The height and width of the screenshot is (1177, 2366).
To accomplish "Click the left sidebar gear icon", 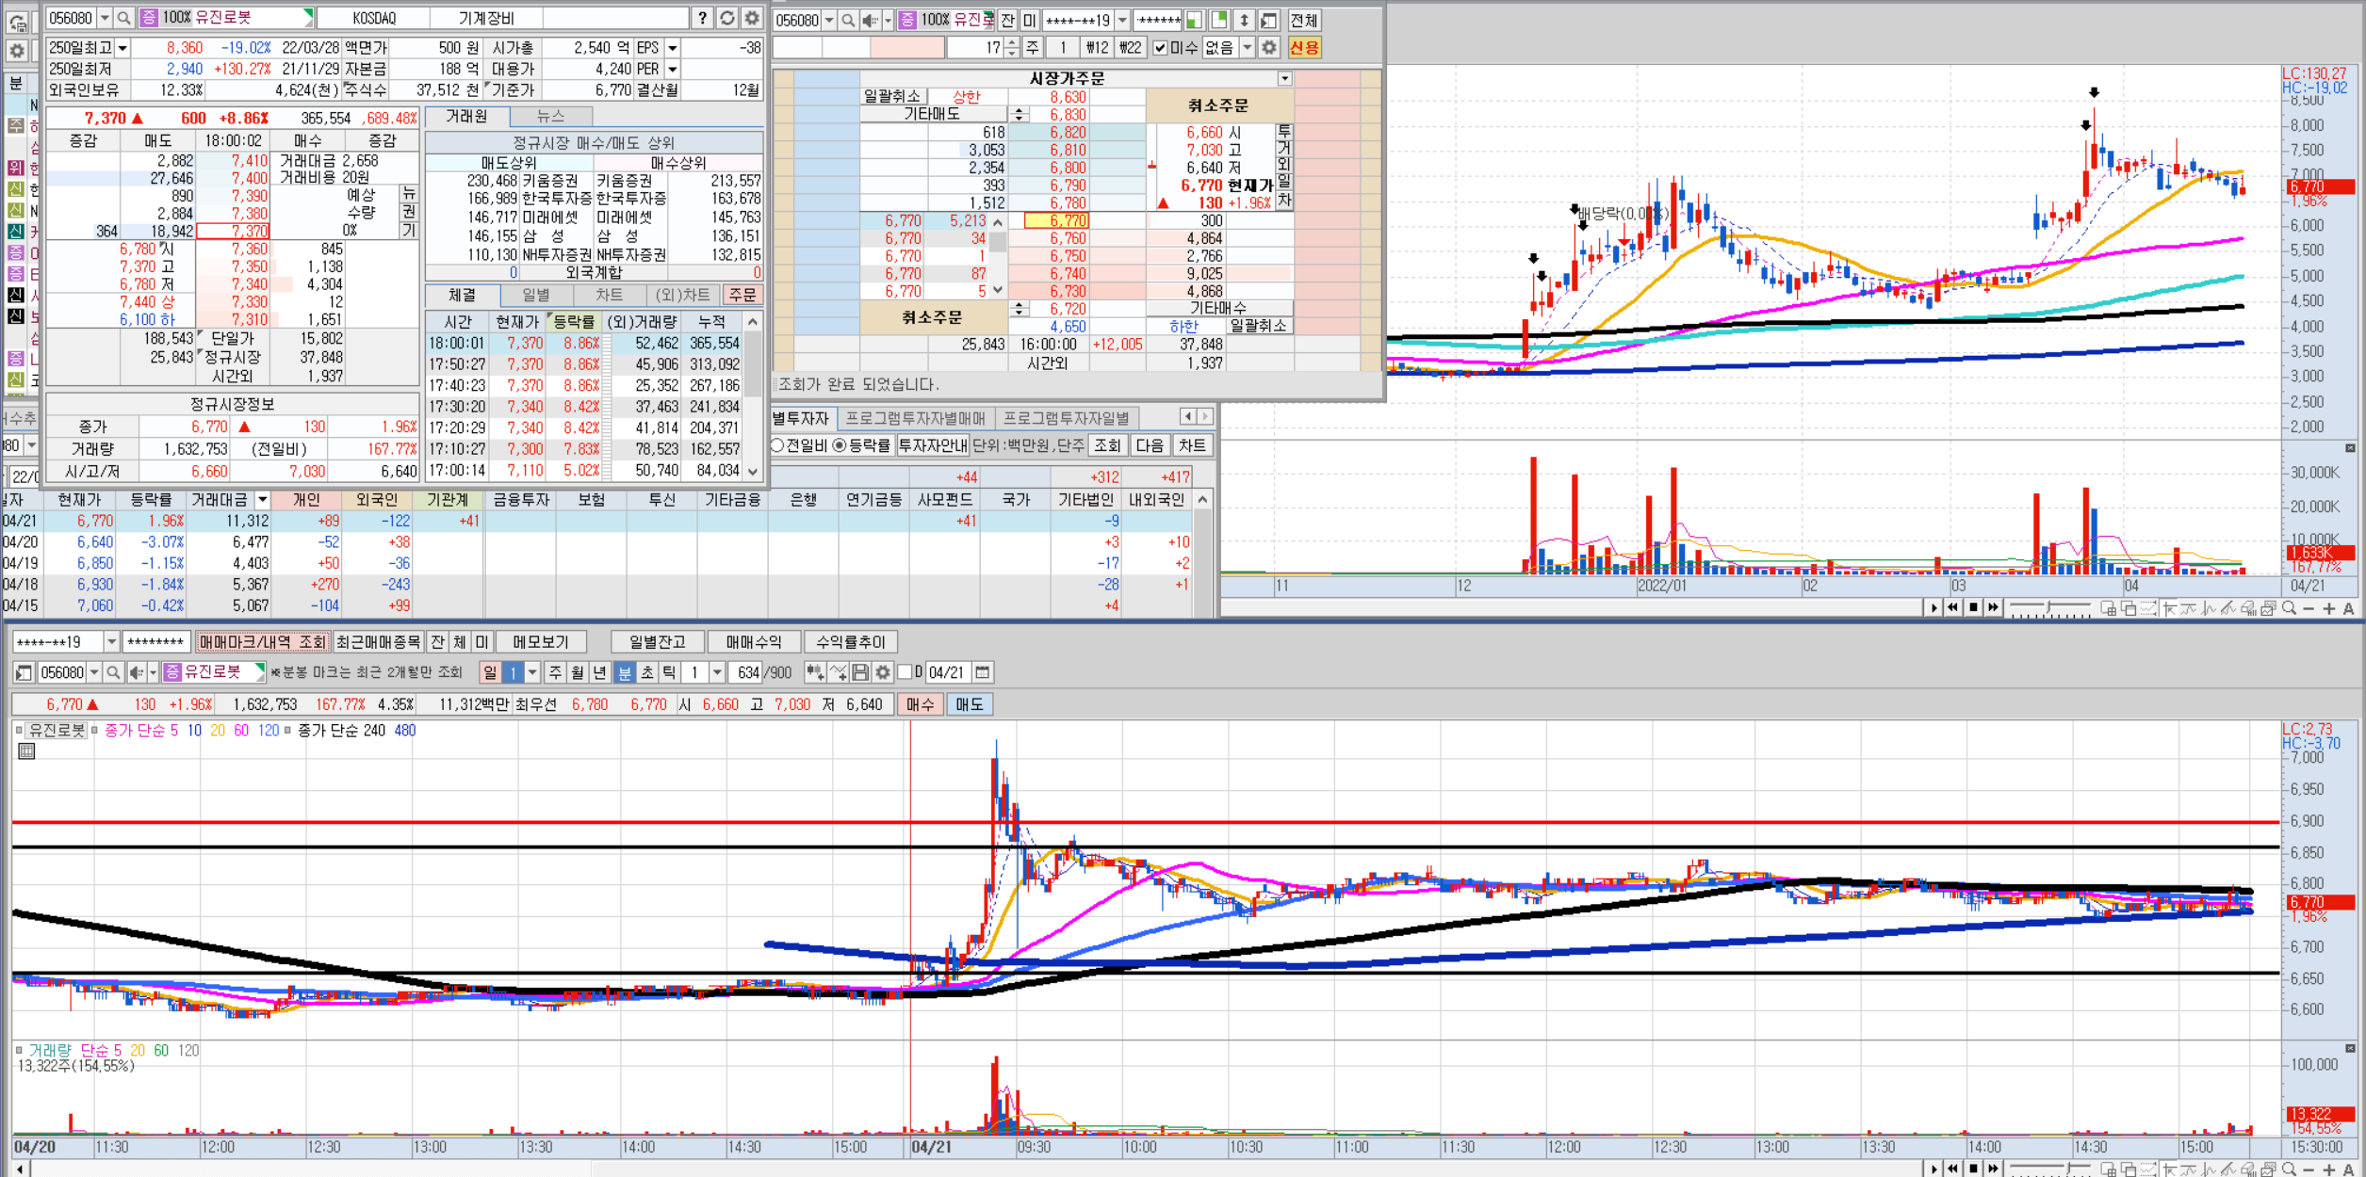I will [17, 52].
